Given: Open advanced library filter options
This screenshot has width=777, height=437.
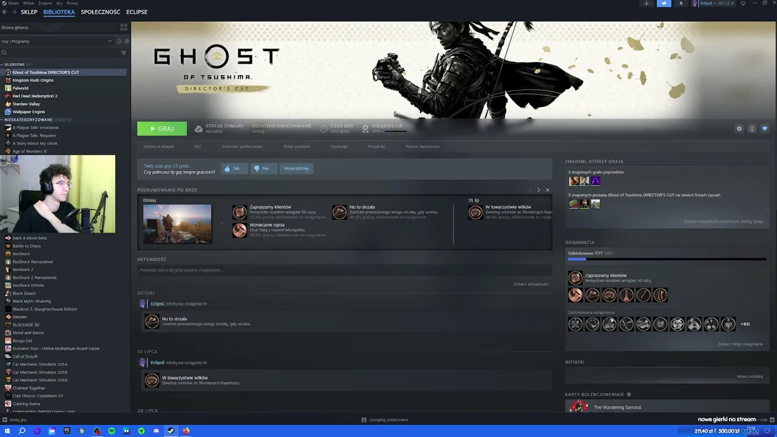Looking at the screenshot, I should [x=124, y=53].
